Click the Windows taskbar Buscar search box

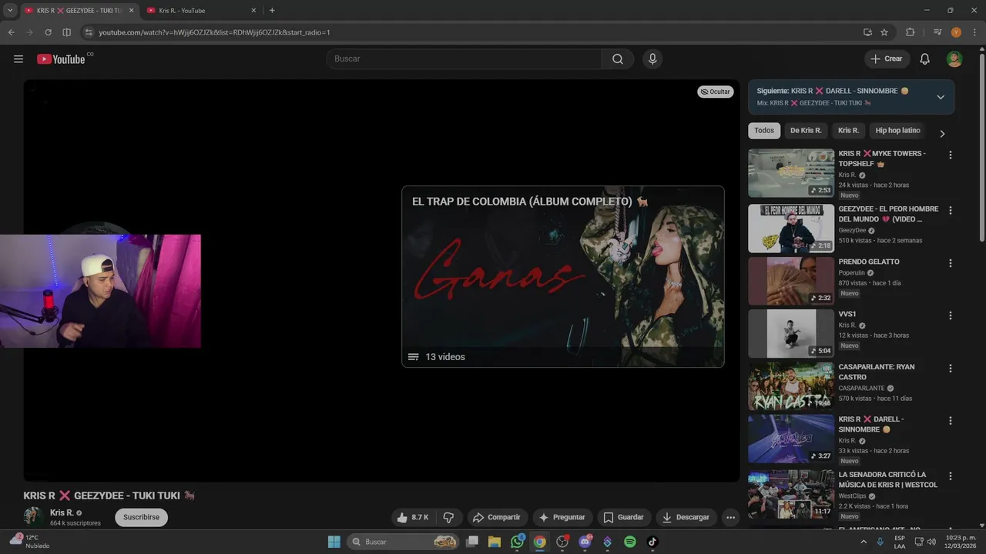pyautogui.click(x=403, y=542)
